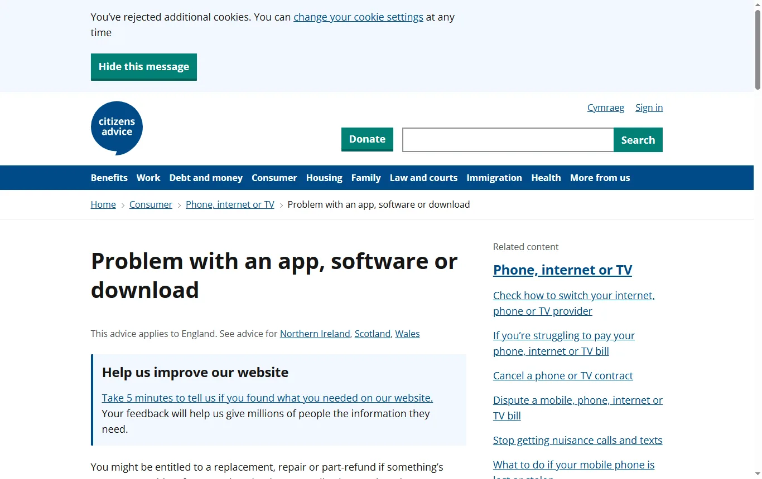Click the green Search button
The height and width of the screenshot is (479, 762).
click(x=638, y=140)
